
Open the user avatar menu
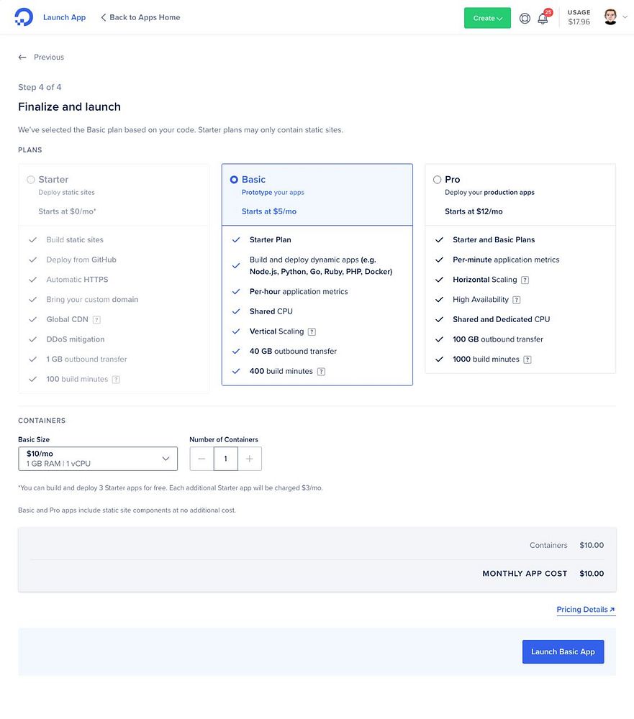(x=610, y=17)
